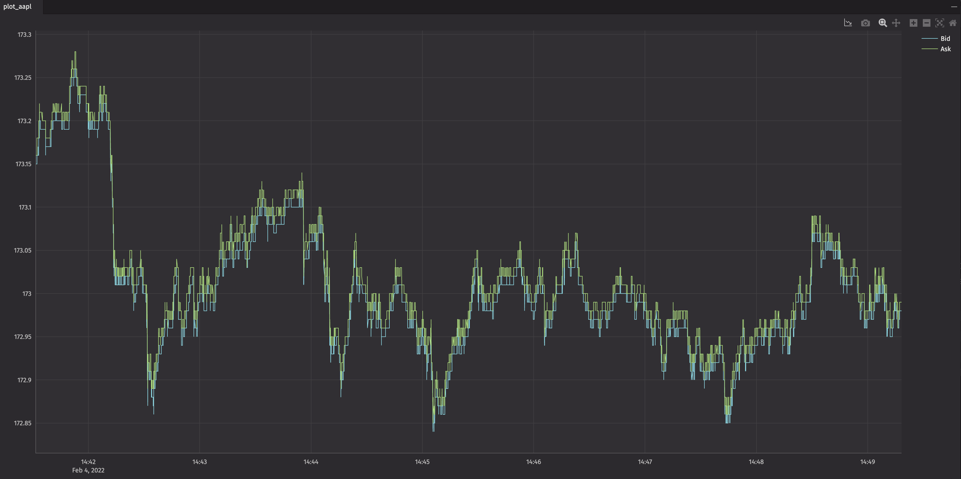Click the 14:44 x-axis time label

311,462
